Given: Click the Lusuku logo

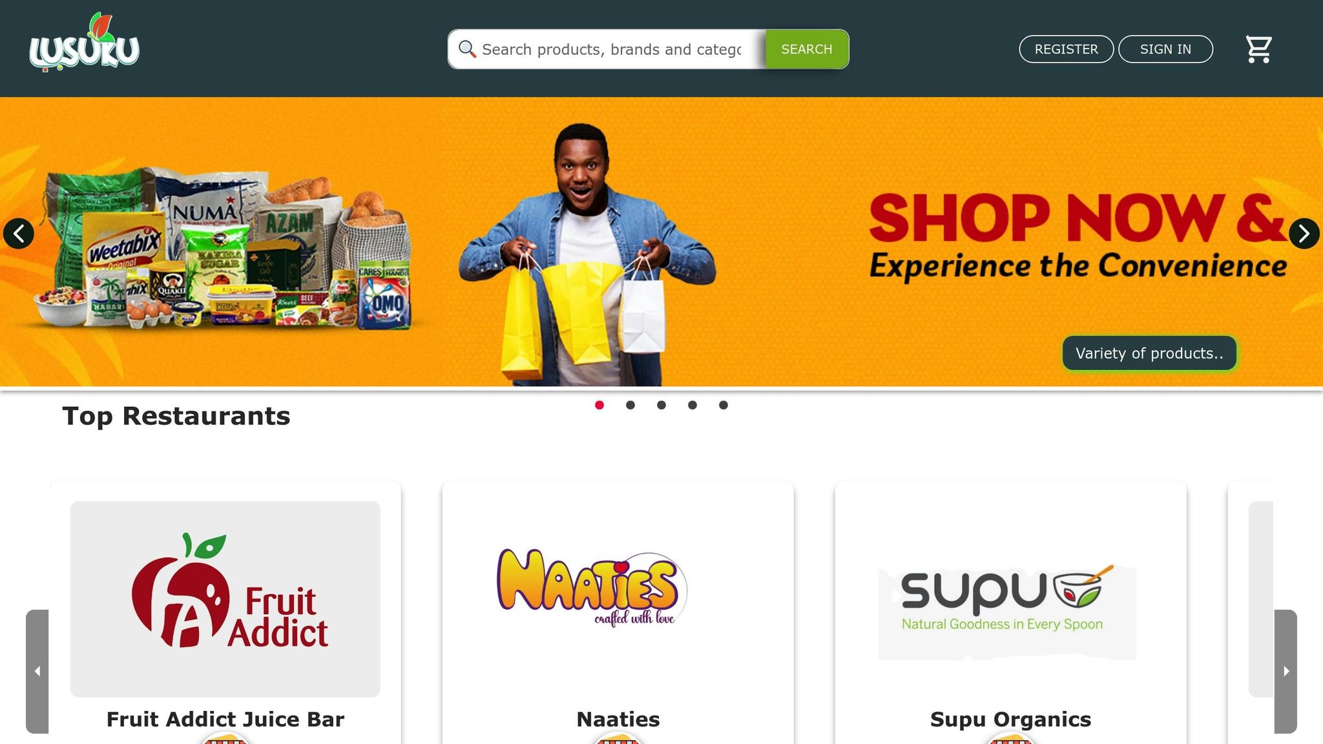Looking at the screenshot, I should 84,42.
